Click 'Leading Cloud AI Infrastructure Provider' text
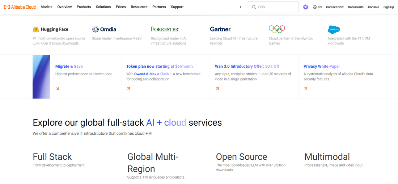Image resolution: width=398 pixels, height=184 pixels. tap(234, 41)
